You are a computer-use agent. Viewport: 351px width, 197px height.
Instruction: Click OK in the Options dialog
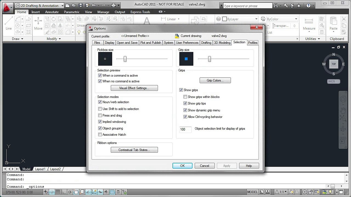click(x=182, y=166)
